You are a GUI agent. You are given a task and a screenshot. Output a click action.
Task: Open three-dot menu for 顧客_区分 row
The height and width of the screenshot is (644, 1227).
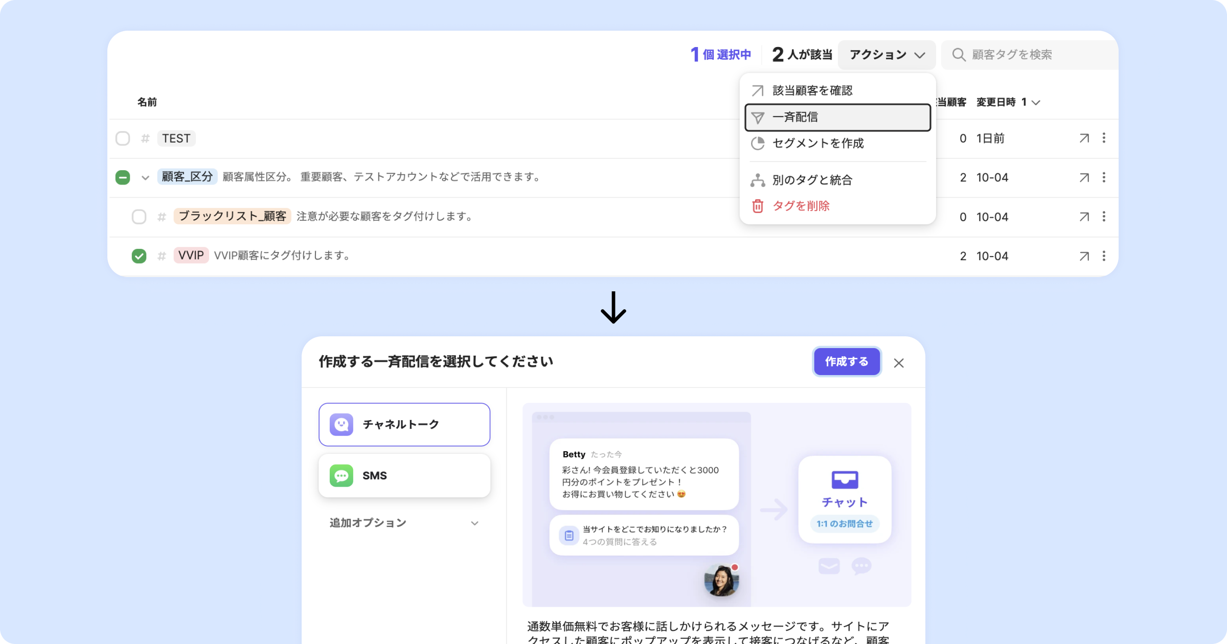pyautogui.click(x=1104, y=177)
